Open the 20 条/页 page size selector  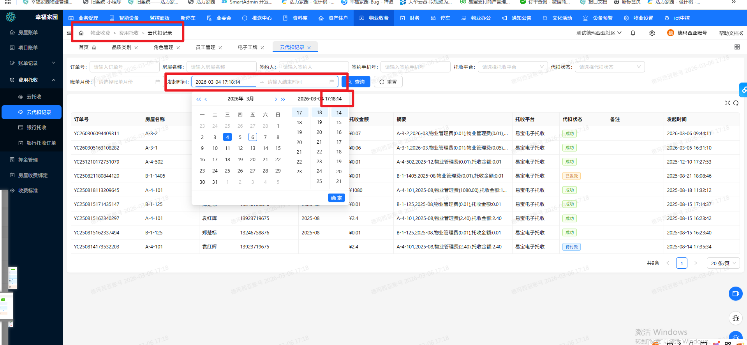coord(723,263)
